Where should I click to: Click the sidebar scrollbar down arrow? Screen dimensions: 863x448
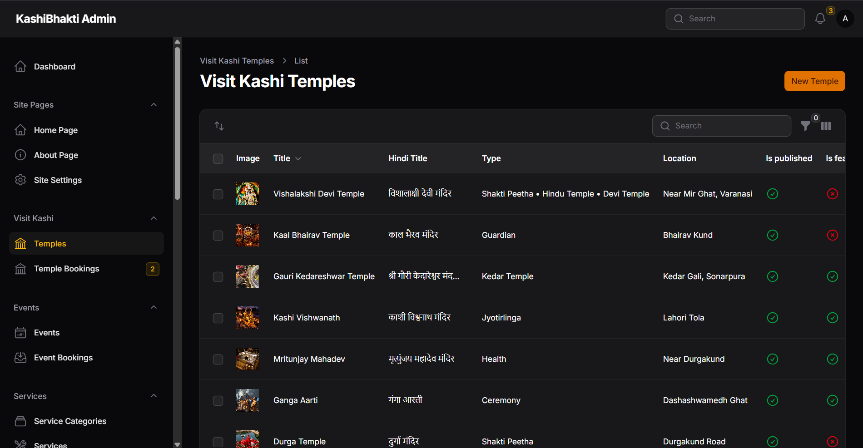coord(178,444)
